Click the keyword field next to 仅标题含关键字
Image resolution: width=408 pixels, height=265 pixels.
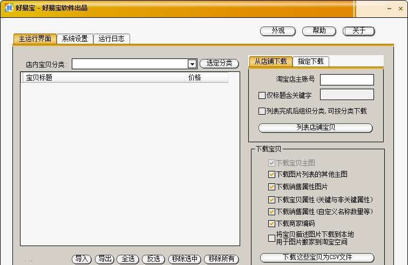[x=347, y=95]
